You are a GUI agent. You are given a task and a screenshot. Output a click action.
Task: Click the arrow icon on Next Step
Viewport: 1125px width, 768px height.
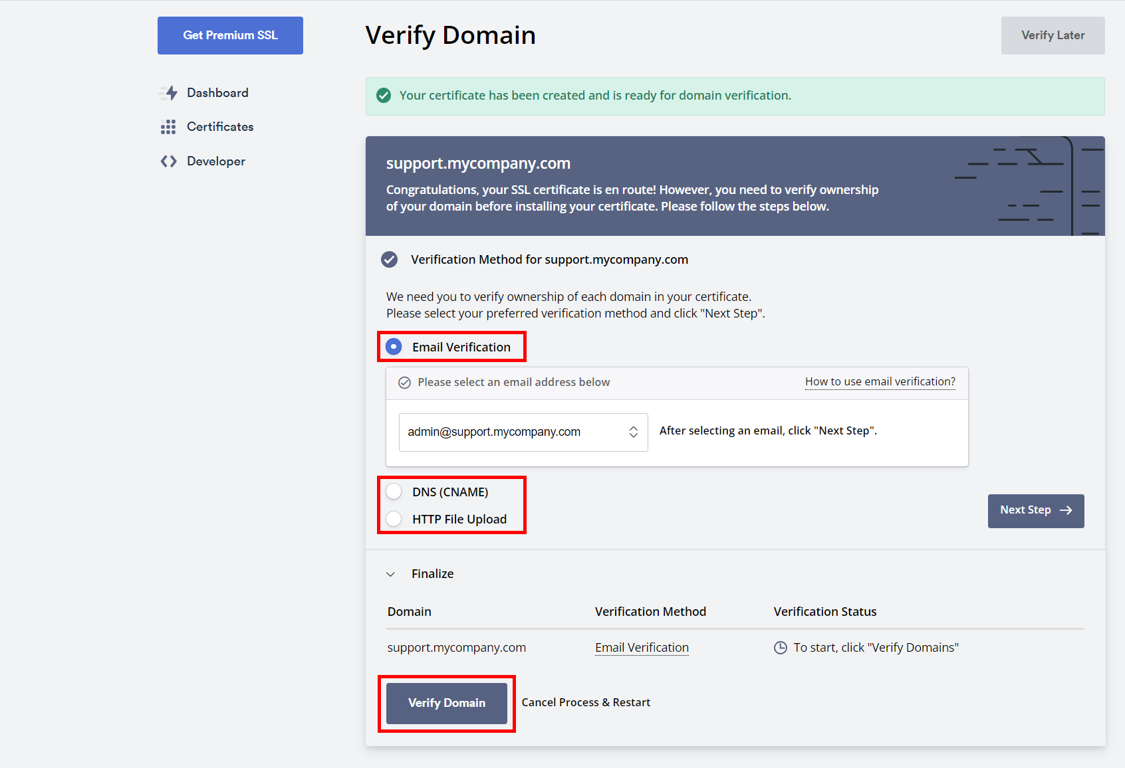click(1066, 510)
